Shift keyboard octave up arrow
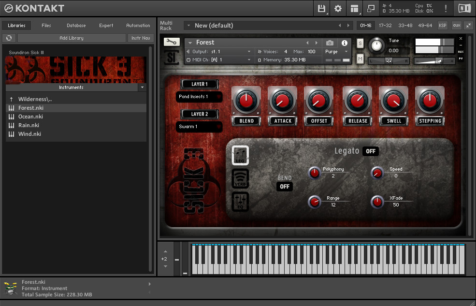 click(165, 251)
